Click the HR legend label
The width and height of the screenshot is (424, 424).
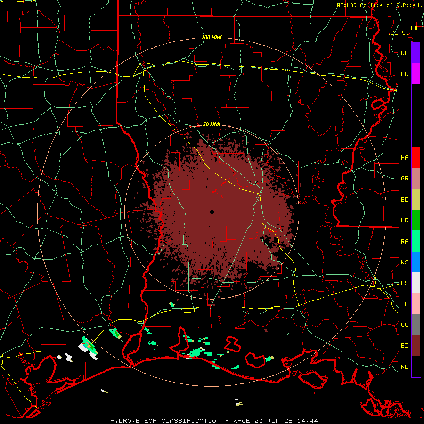(x=404, y=220)
